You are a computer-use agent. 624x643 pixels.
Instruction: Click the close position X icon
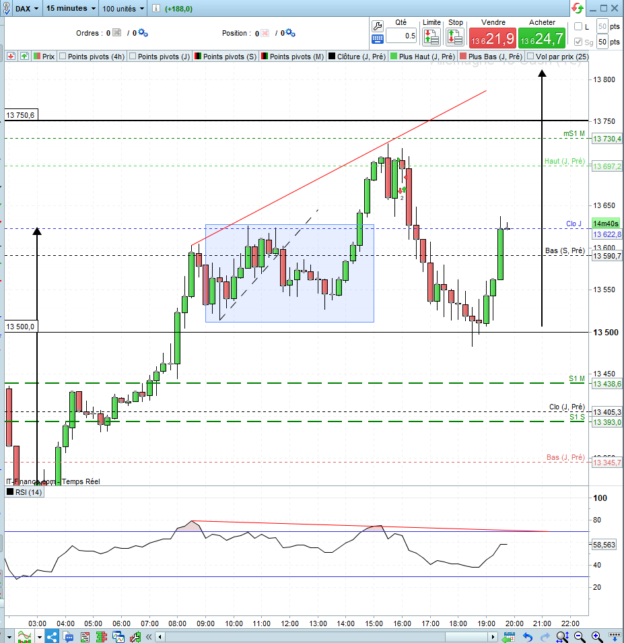coord(265,33)
